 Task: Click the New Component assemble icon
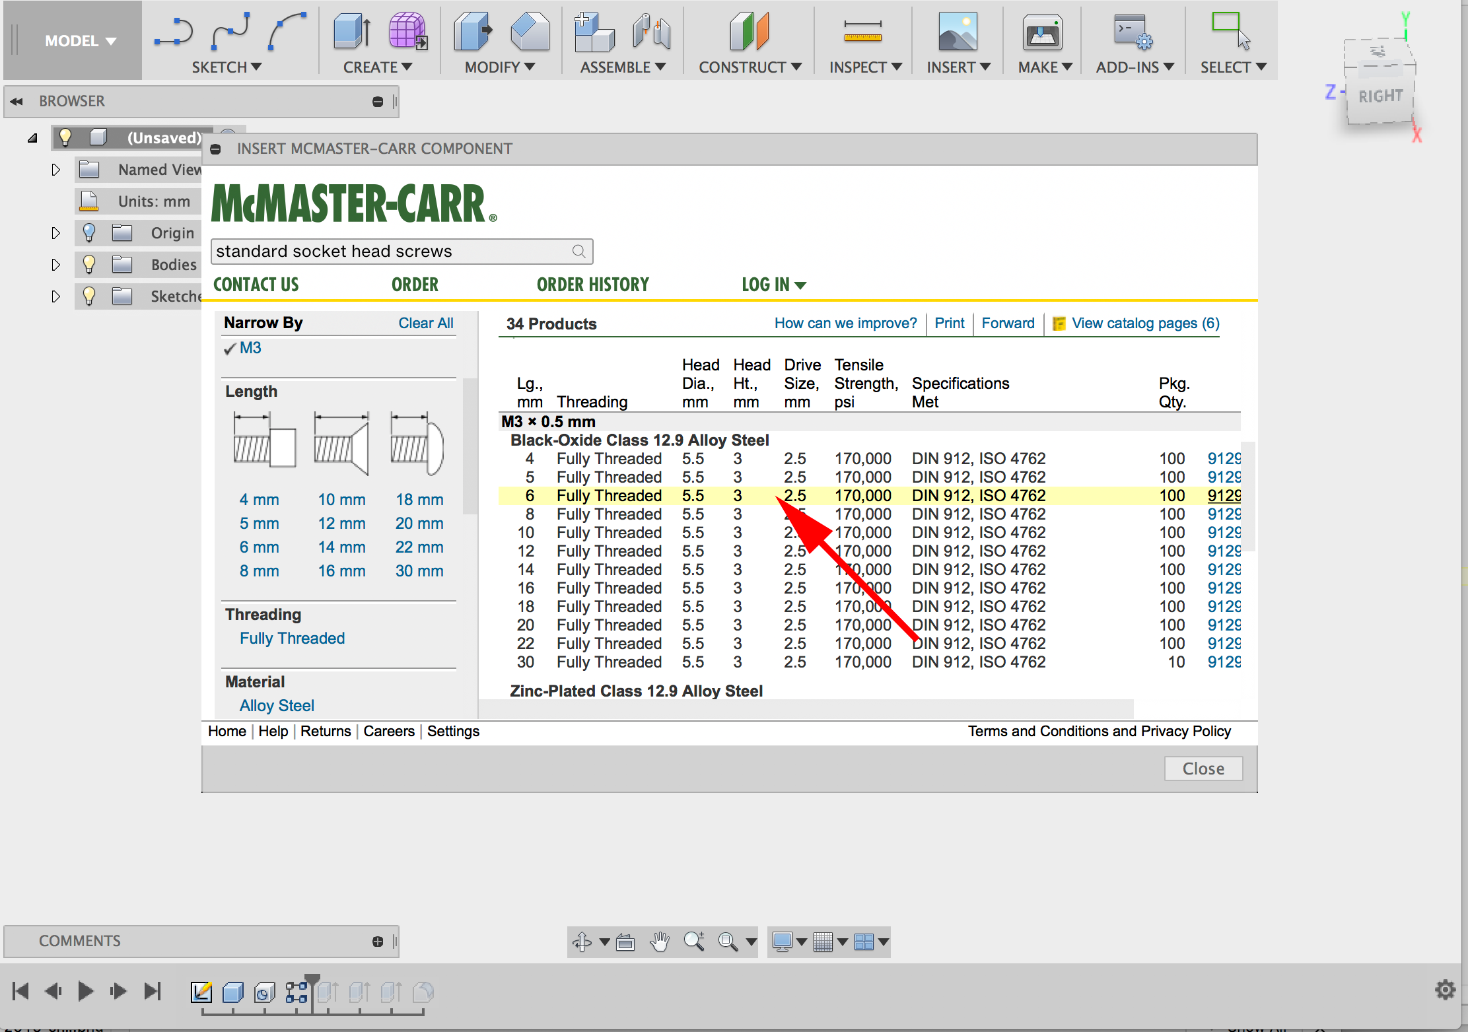[594, 32]
